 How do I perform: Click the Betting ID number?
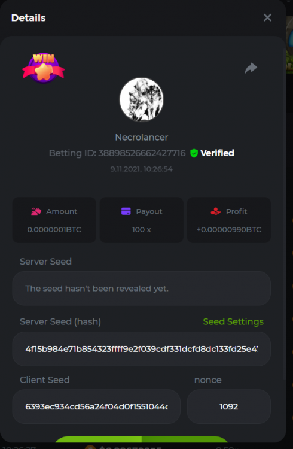coord(142,153)
